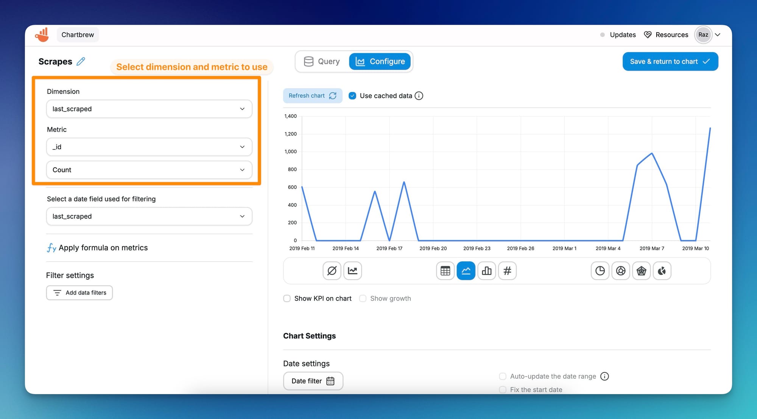Click Save & return to chart
Image resolution: width=757 pixels, height=419 pixels.
coord(670,61)
